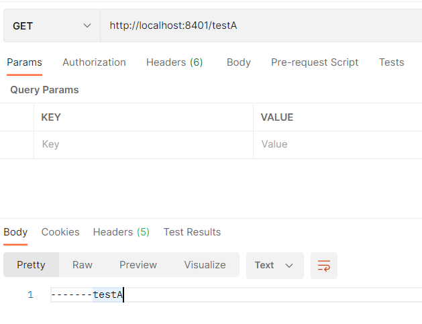Open the Text format dropdown
This screenshot has width=422, height=324.
(275, 266)
